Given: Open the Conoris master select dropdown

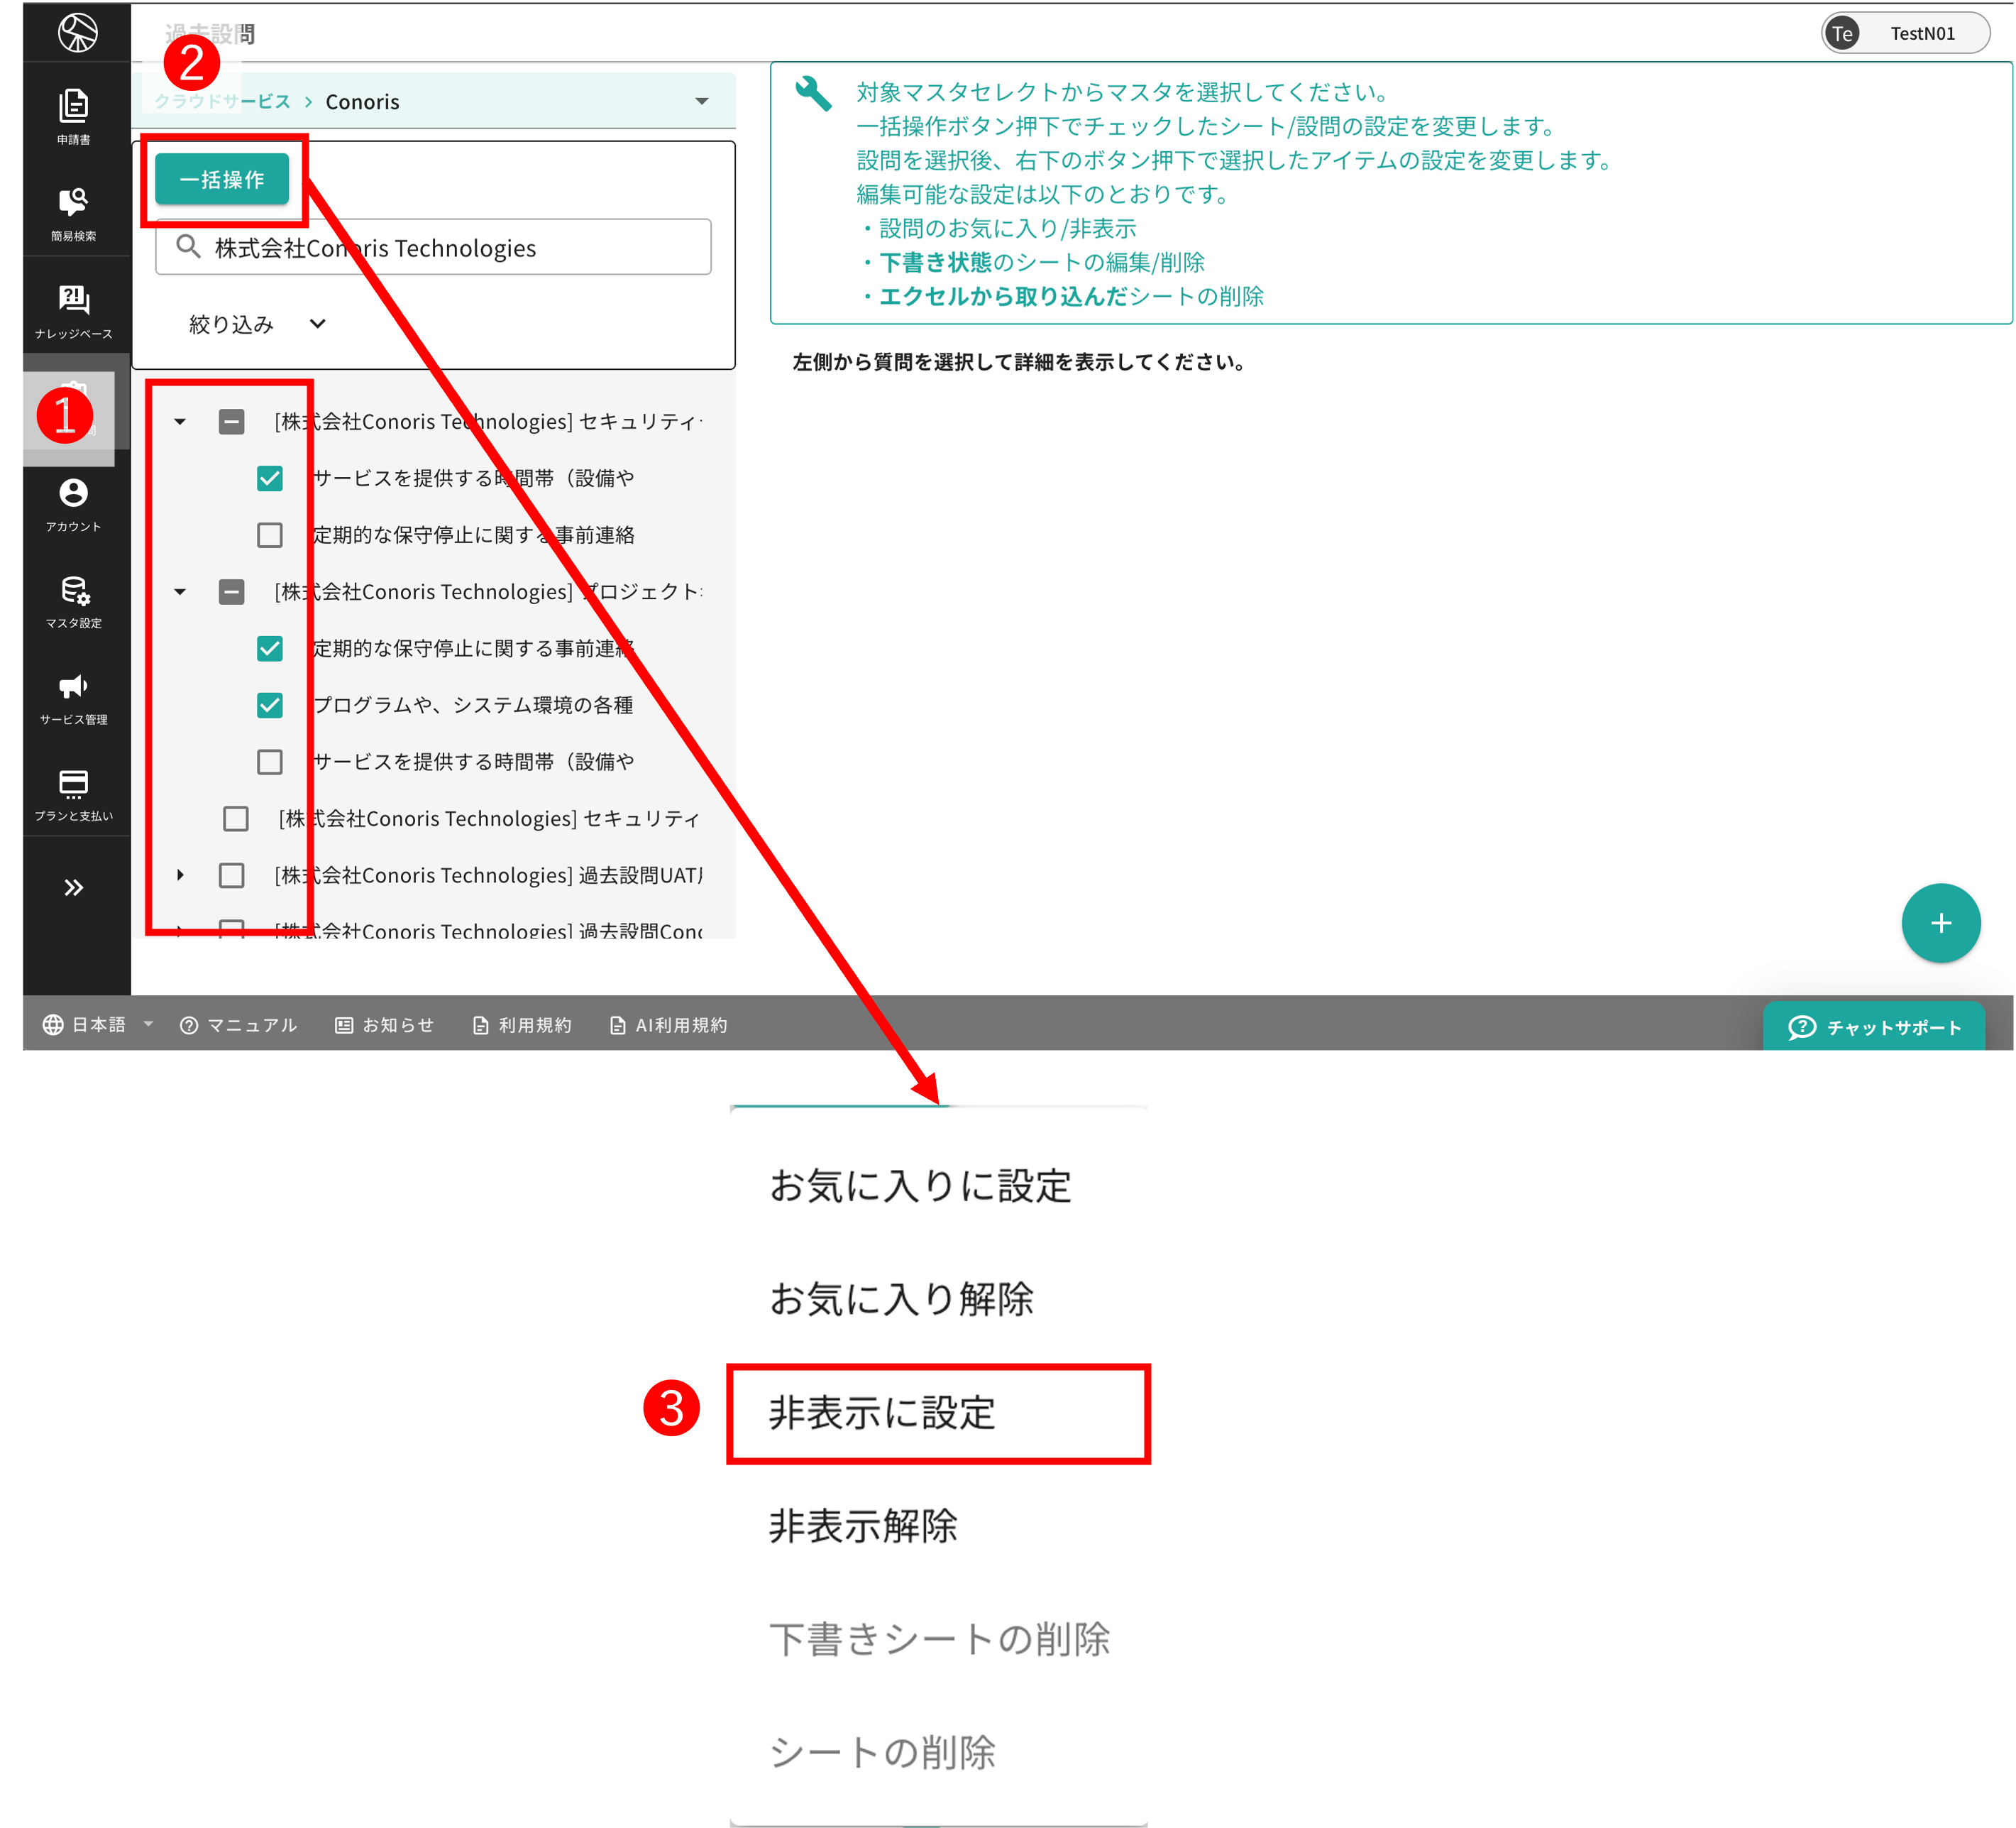Looking at the screenshot, I should pos(701,101).
